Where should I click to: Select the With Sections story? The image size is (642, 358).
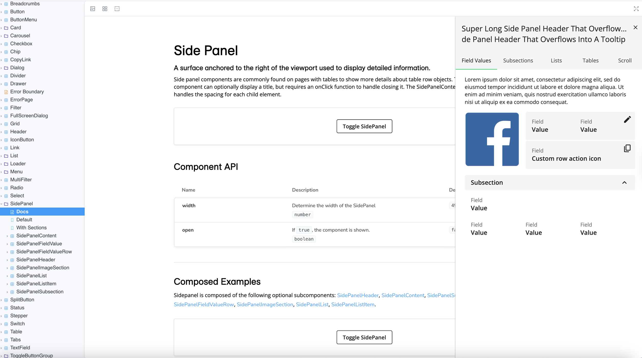31,228
